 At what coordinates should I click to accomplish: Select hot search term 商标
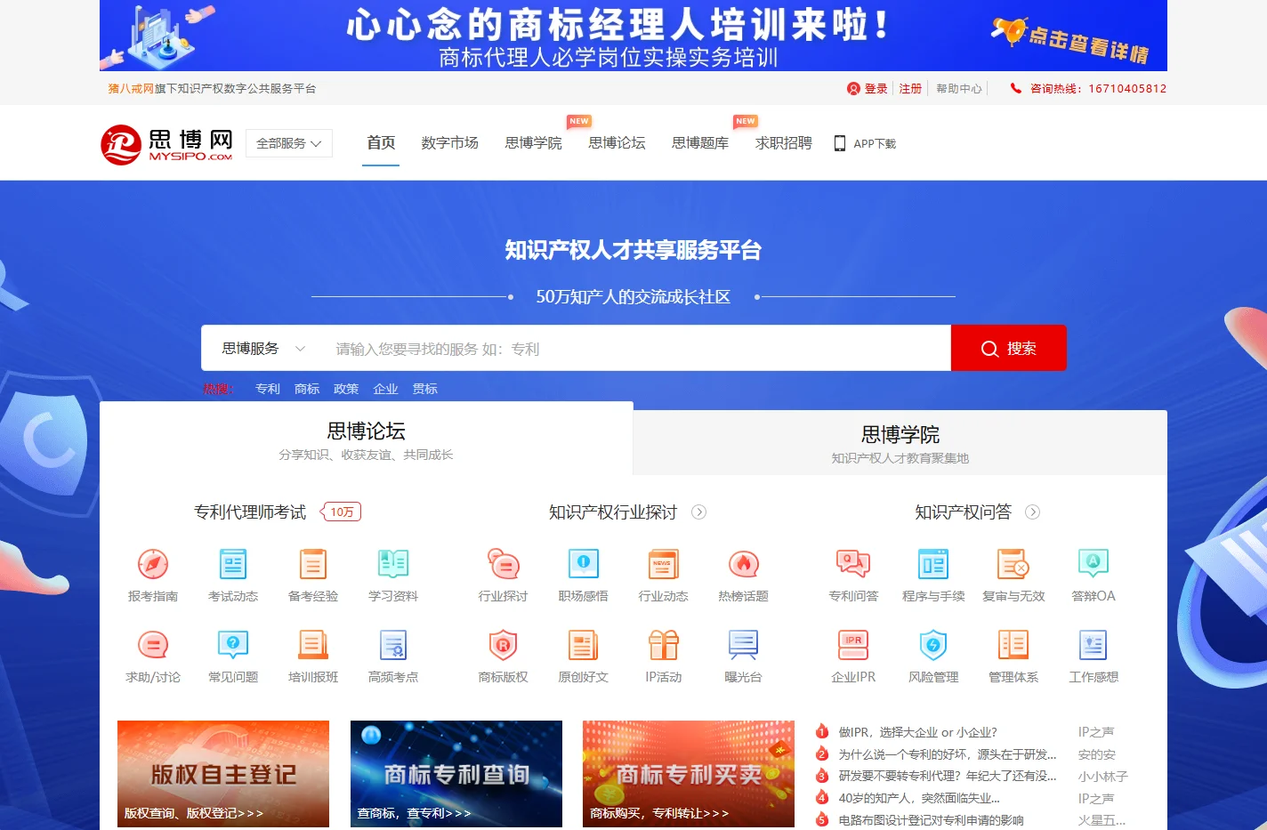(x=307, y=389)
